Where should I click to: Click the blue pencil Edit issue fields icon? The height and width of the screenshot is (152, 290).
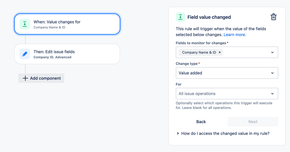(25, 54)
